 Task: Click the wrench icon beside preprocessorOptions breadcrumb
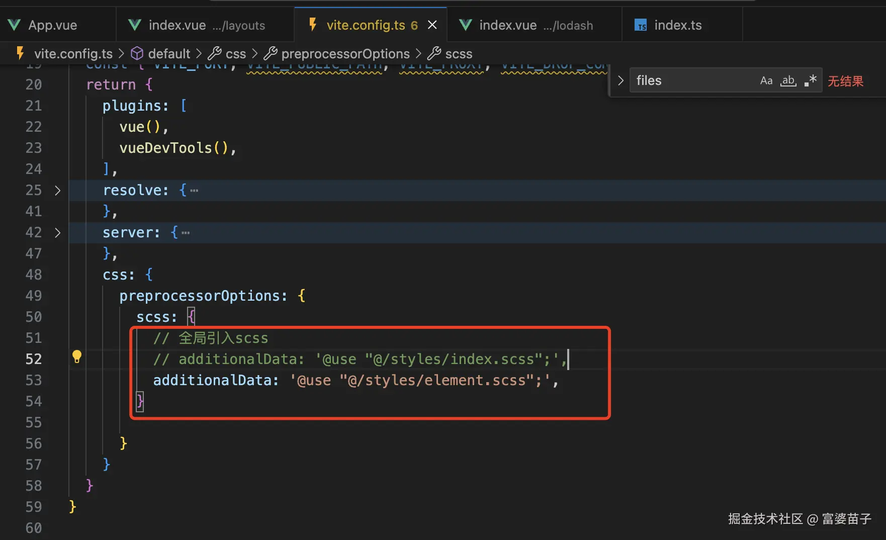271,53
